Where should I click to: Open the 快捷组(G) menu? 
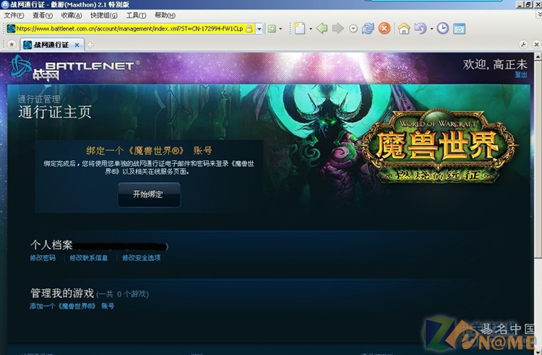pos(103,16)
